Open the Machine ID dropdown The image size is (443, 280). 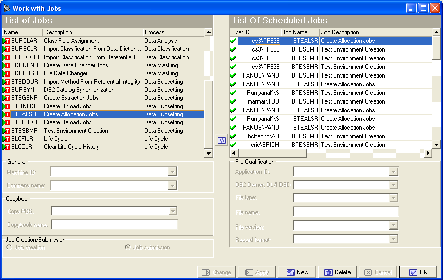[173, 172]
